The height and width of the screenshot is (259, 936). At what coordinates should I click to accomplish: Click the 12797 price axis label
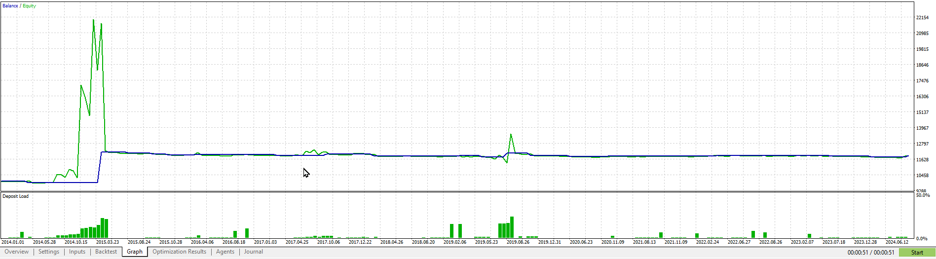[x=922, y=144]
